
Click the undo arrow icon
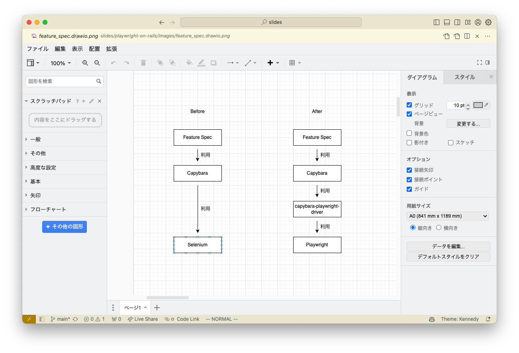click(114, 63)
